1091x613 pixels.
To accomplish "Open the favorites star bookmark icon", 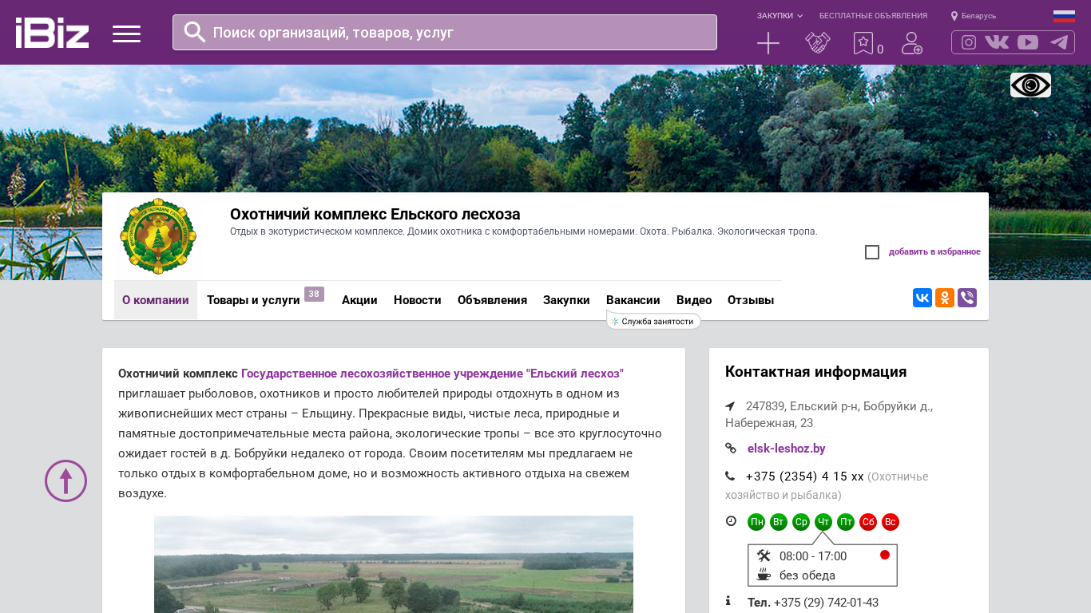I will pos(863,43).
